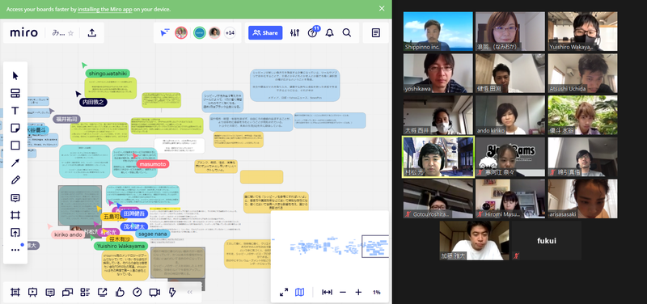Activate the comment tool
Image resolution: width=647 pixels, height=304 pixels.
[15, 198]
